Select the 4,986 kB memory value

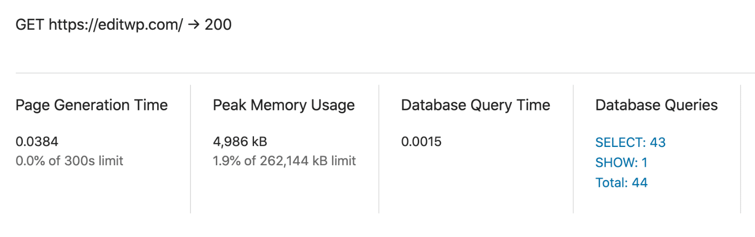click(240, 142)
